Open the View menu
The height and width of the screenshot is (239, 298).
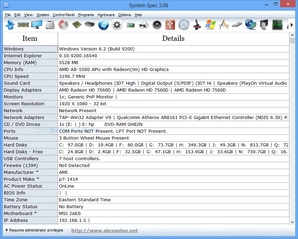pos(28,15)
